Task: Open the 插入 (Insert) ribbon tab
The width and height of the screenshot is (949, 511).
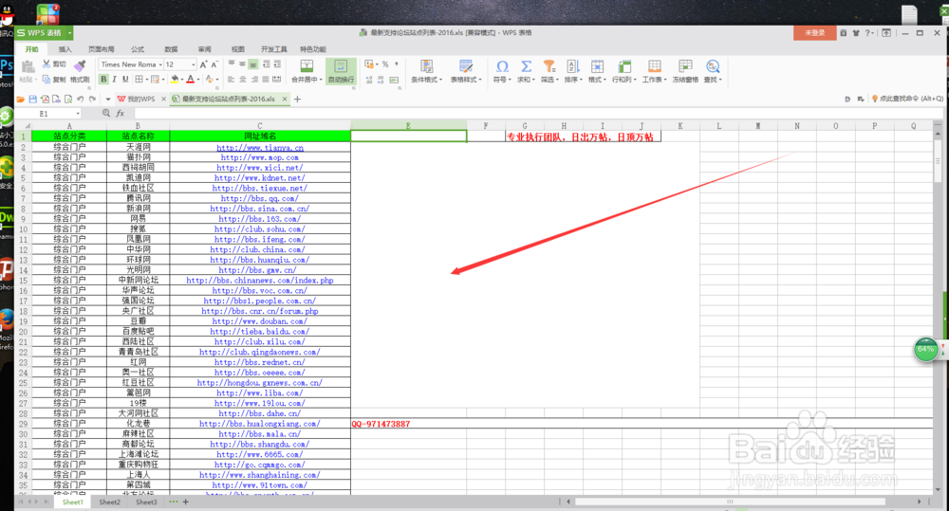Action: tap(65, 49)
